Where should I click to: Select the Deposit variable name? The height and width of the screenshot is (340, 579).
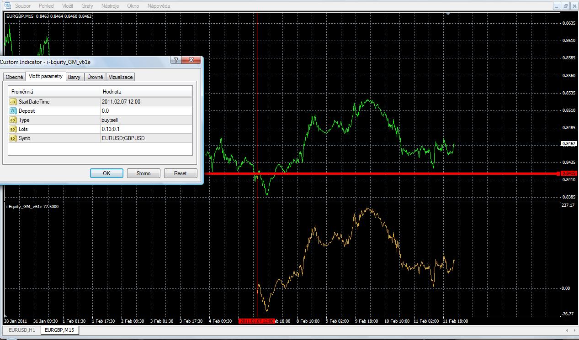[x=27, y=111]
